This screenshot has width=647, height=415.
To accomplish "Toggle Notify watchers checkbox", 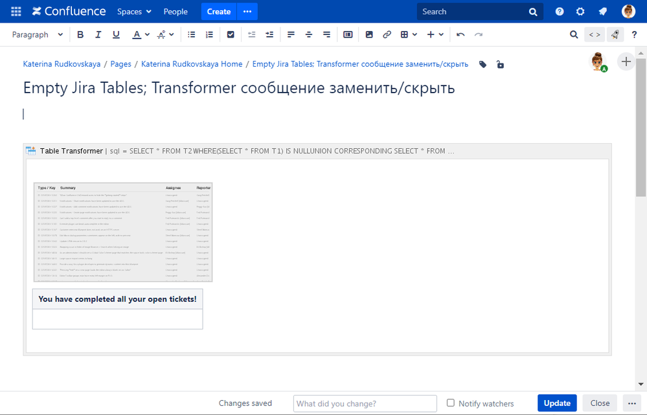I will pyautogui.click(x=451, y=403).
